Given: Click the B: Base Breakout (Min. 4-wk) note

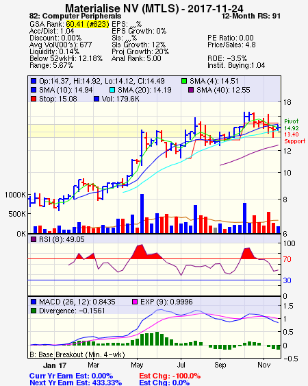Looking at the screenshot, I should [77, 354].
